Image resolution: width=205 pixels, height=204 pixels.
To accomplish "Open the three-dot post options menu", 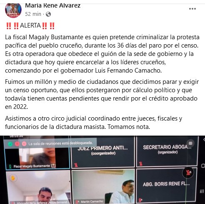I will pyautogui.click(x=192, y=9).
